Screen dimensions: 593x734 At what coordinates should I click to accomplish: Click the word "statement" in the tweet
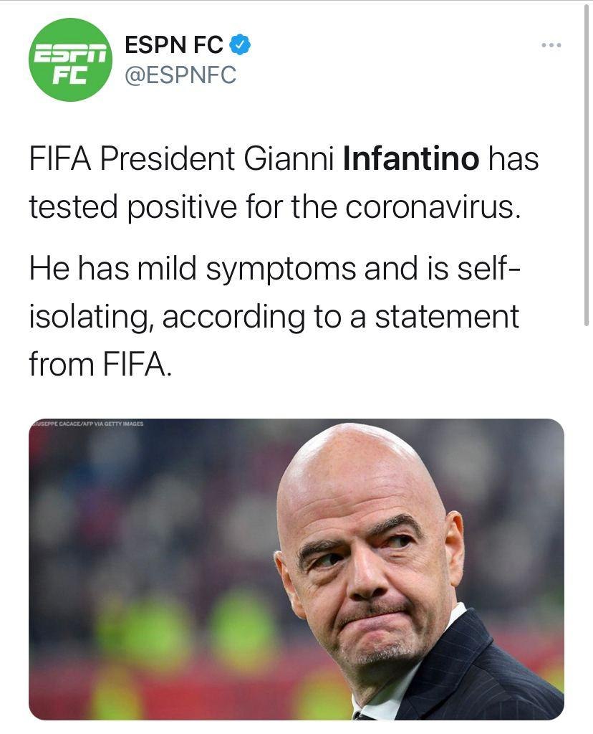click(447, 316)
